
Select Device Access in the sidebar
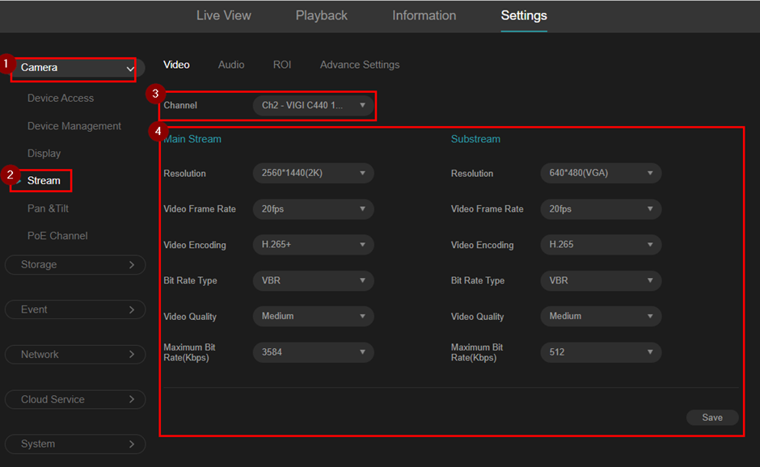(x=60, y=98)
